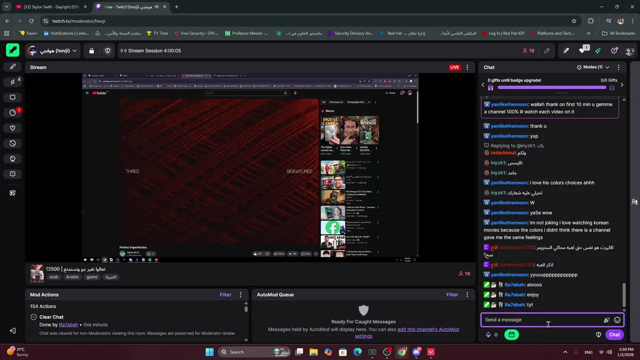Image resolution: width=640 pixels, height=360 pixels.
Task: Go to the next gift banner with the right arrow
Action: (x=621, y=84)
